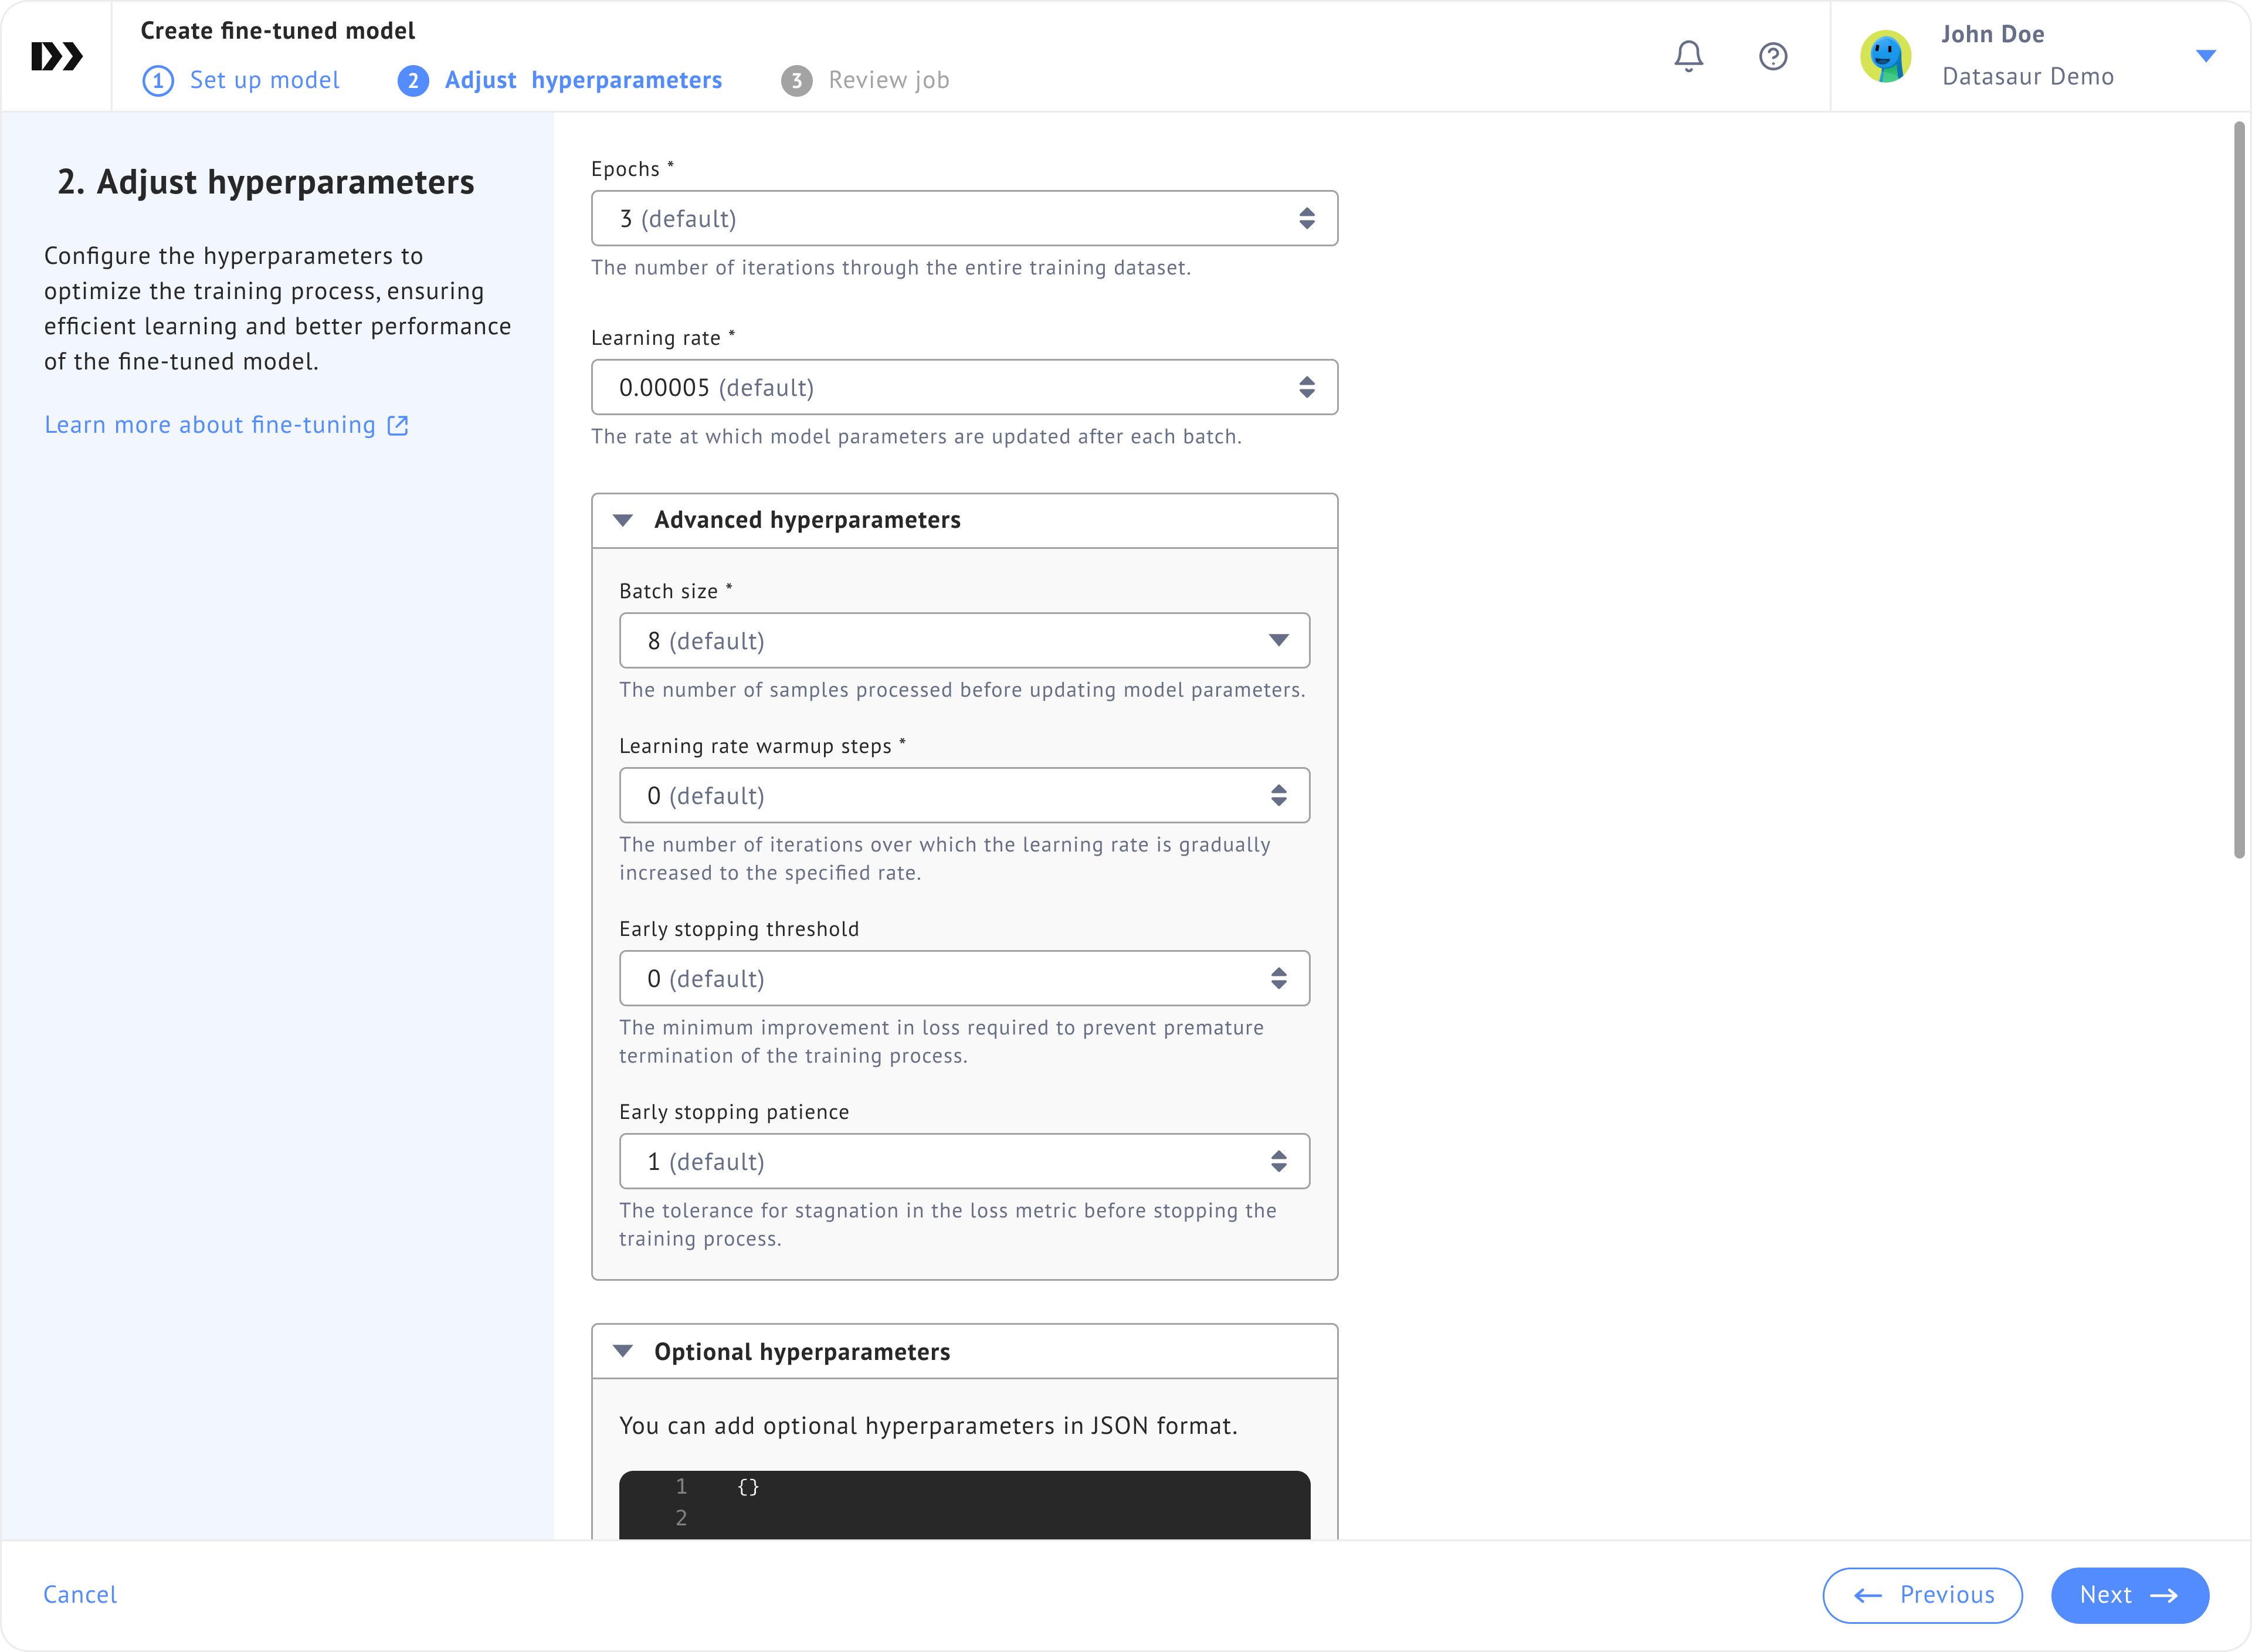The image size is (2252, 1652).
Task: Collapse the Optional hyperparameters section
Action: (623, 1351)
